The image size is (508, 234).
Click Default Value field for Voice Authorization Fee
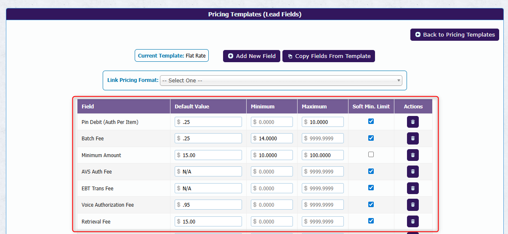point(211,205)
